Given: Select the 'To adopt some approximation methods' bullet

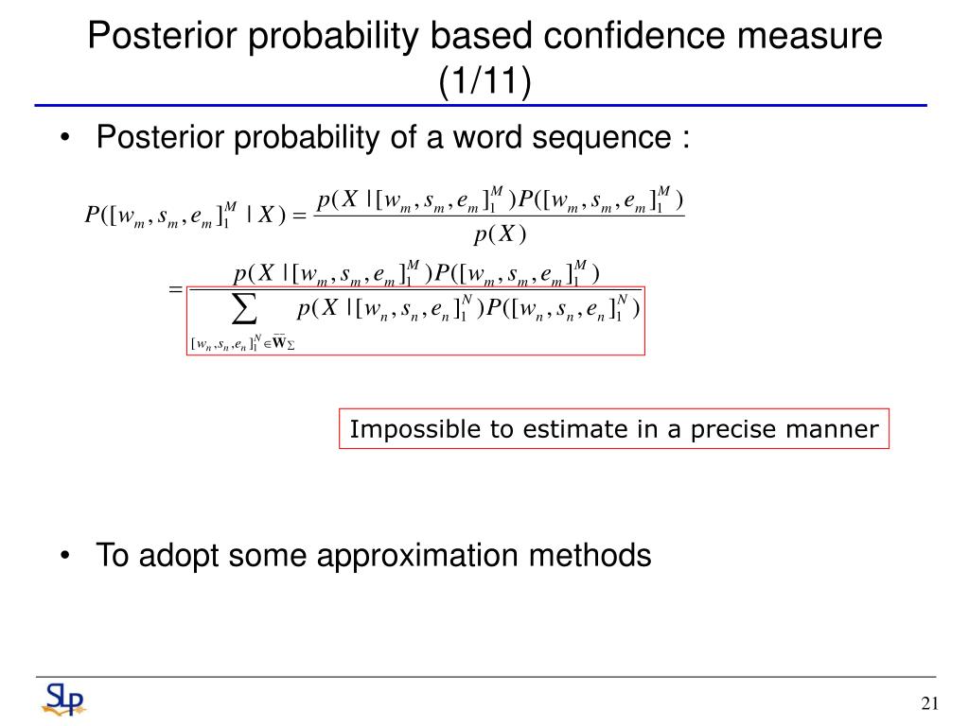Looking at the screenshot, I should (x=373, y=554).
